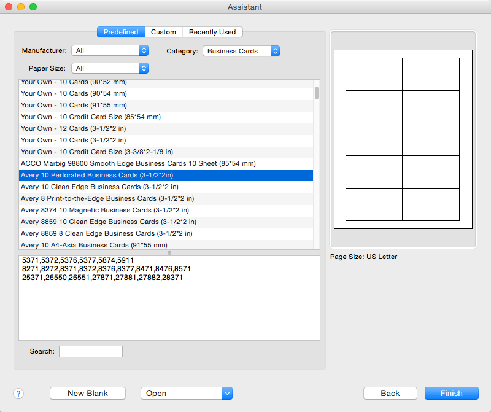The image size is (491, 412).
Task: Minimize the Assistant window with yellow button
Action: pos(21,7)
